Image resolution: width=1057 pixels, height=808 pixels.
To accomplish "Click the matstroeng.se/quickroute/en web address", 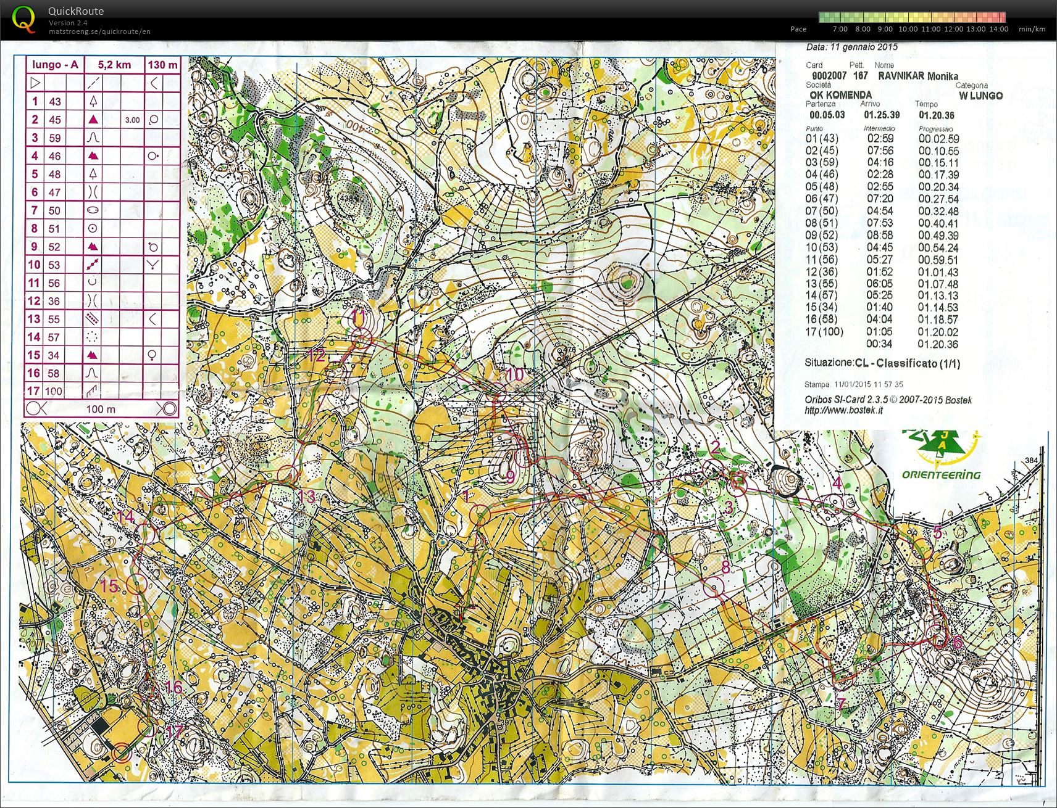I will [x=99, y=31].
